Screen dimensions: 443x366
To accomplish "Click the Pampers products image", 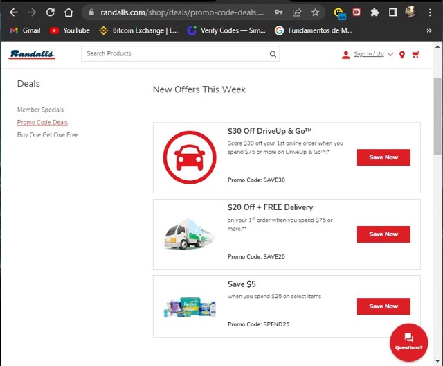I will (x=190, y=307).
